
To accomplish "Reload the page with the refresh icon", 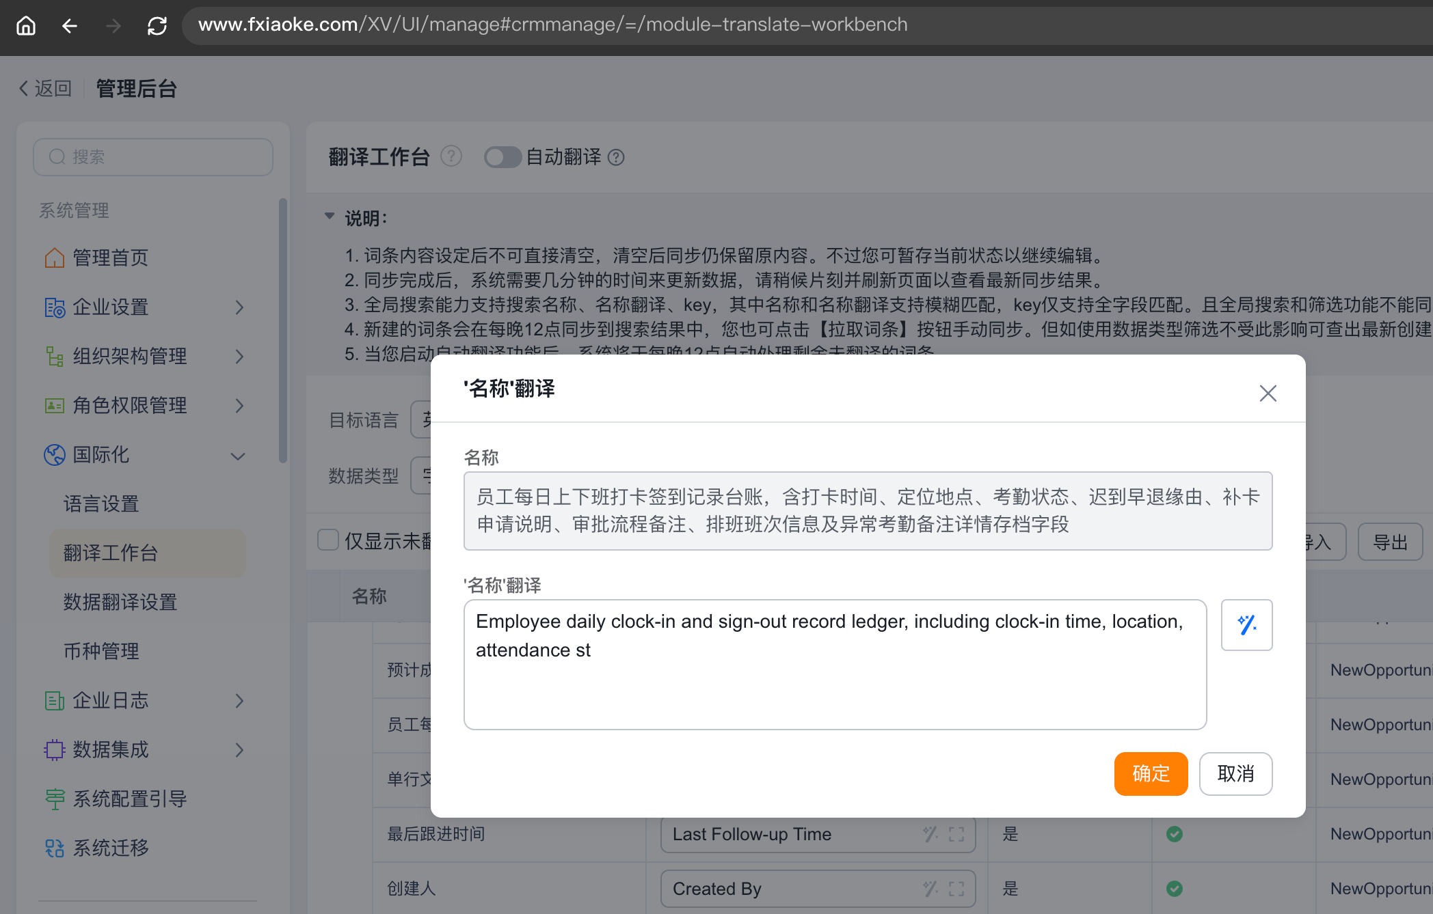I will (x=157, y=25).
